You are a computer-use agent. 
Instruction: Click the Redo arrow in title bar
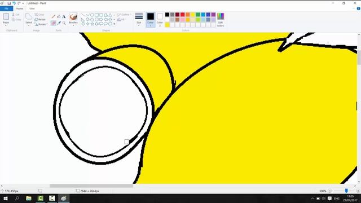pyautogui.click(x=19, y=3)
